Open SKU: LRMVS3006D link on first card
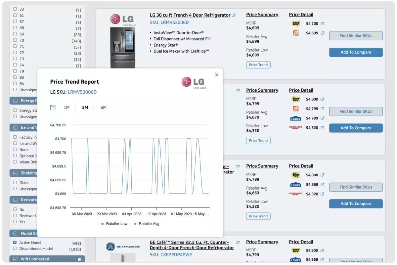This screenshot has height=265, width=397. [169, 22]
